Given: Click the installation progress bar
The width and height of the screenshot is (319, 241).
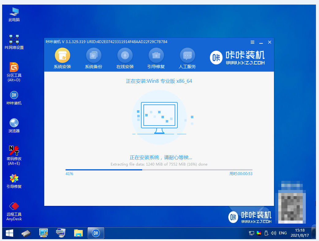Looking at the screenshot, I should [159, 170].
